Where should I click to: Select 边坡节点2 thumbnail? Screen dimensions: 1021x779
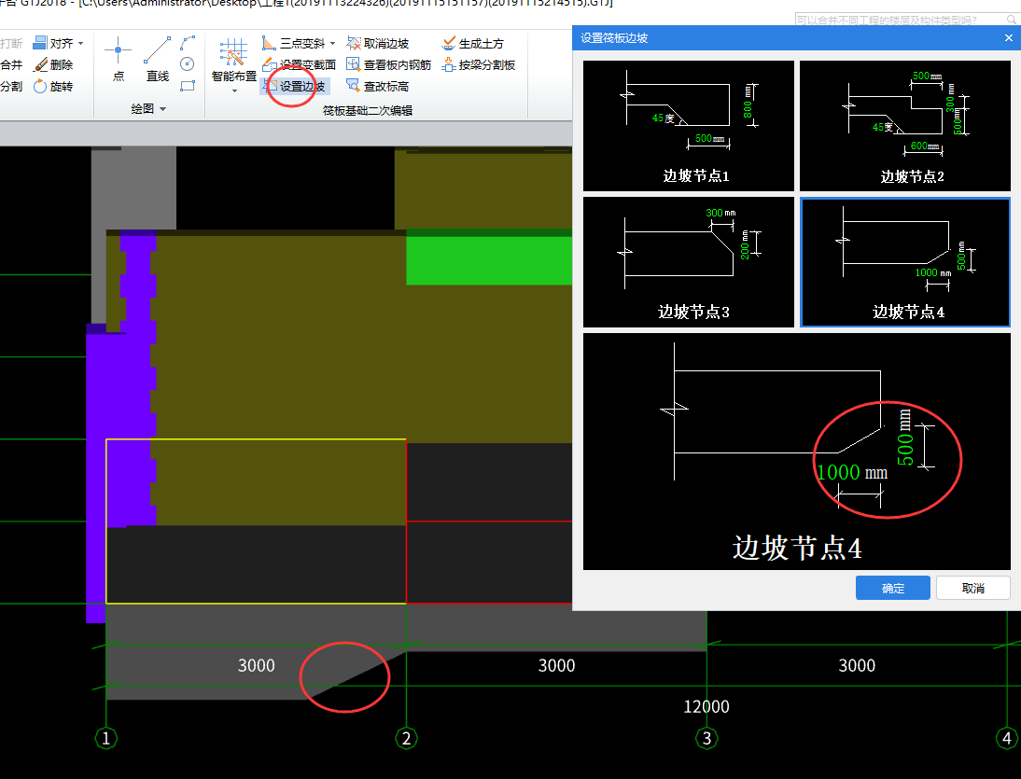click(904, 126)
